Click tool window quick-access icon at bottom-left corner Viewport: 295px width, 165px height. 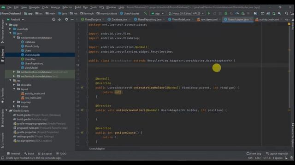(x=2, y=158)
